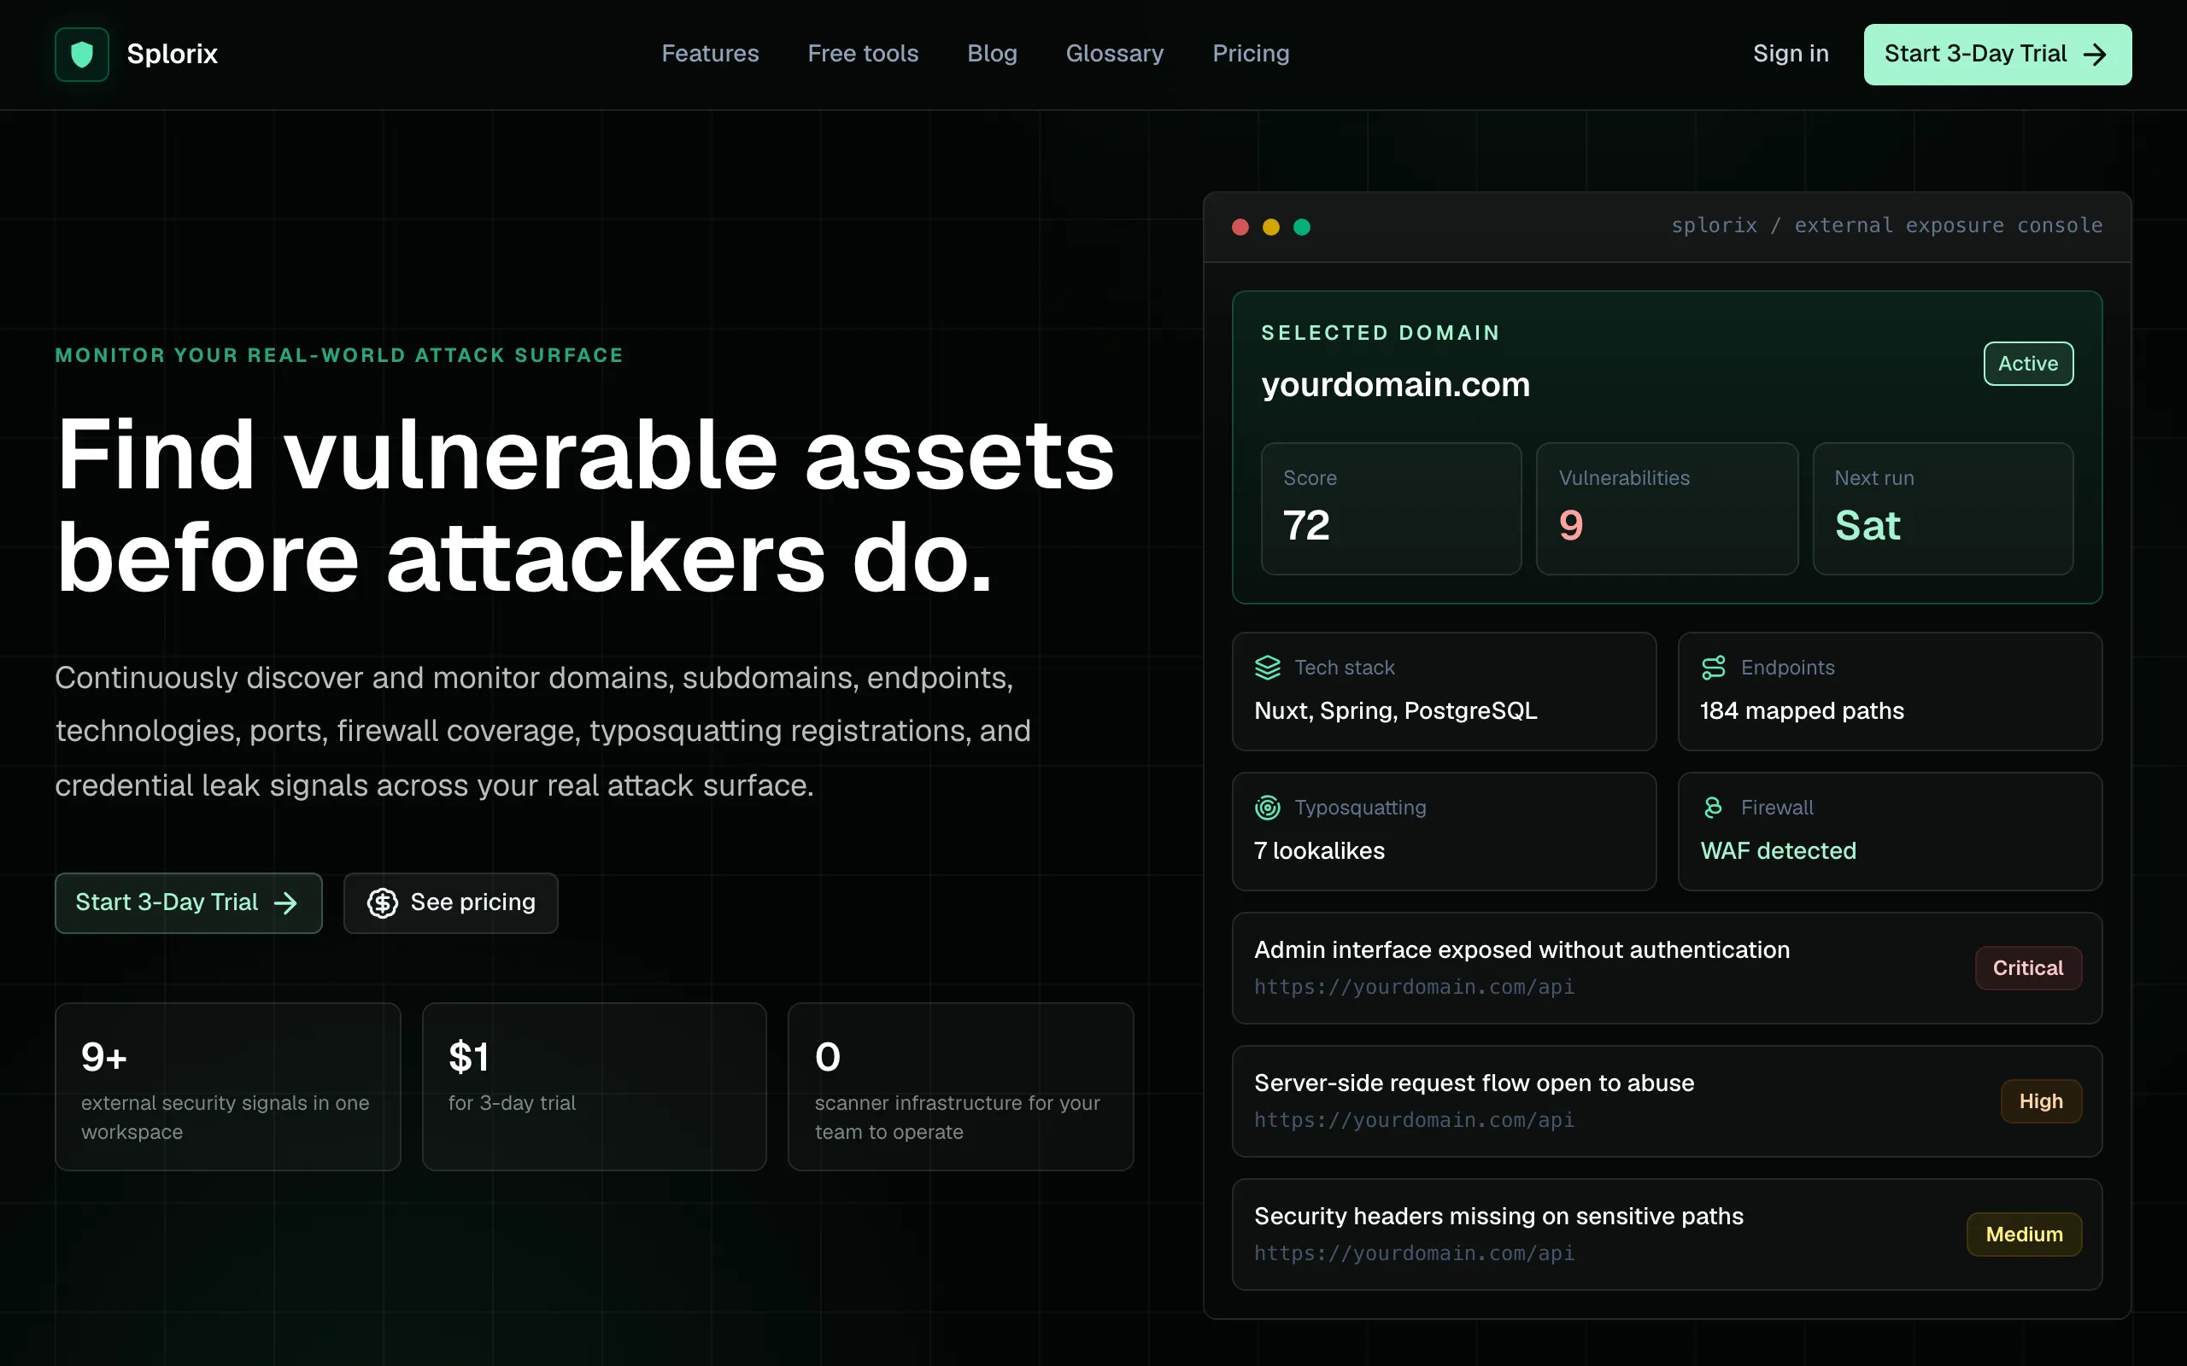Select the Score 72 card
This screenshot has width=2187, height=1366.
point(1391,509)
